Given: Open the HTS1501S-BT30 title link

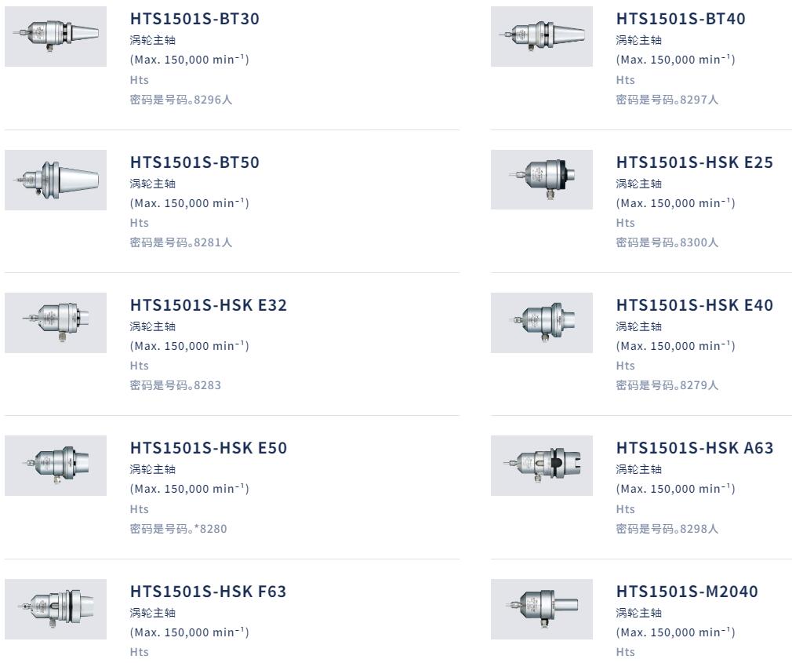Looking at the screenshot, I should (x=194, y=19).
